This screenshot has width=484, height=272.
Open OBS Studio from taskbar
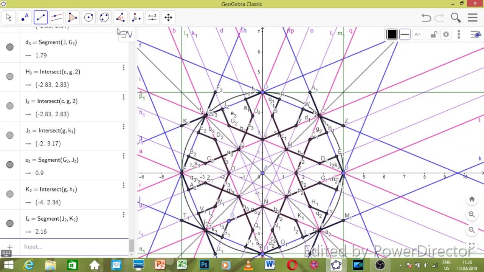(x=380, y=265)
